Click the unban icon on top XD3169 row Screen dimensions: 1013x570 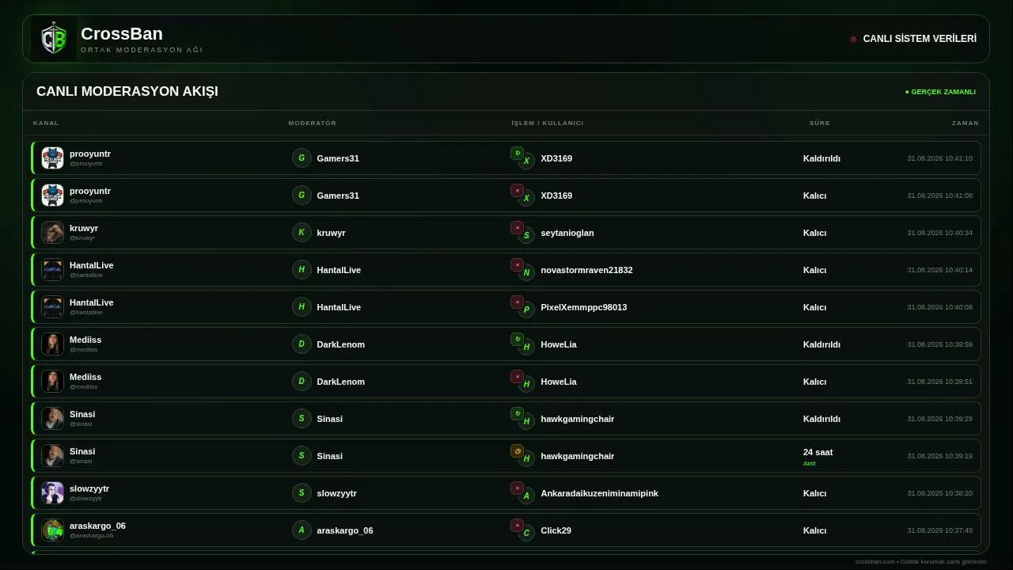pos(517,153)
